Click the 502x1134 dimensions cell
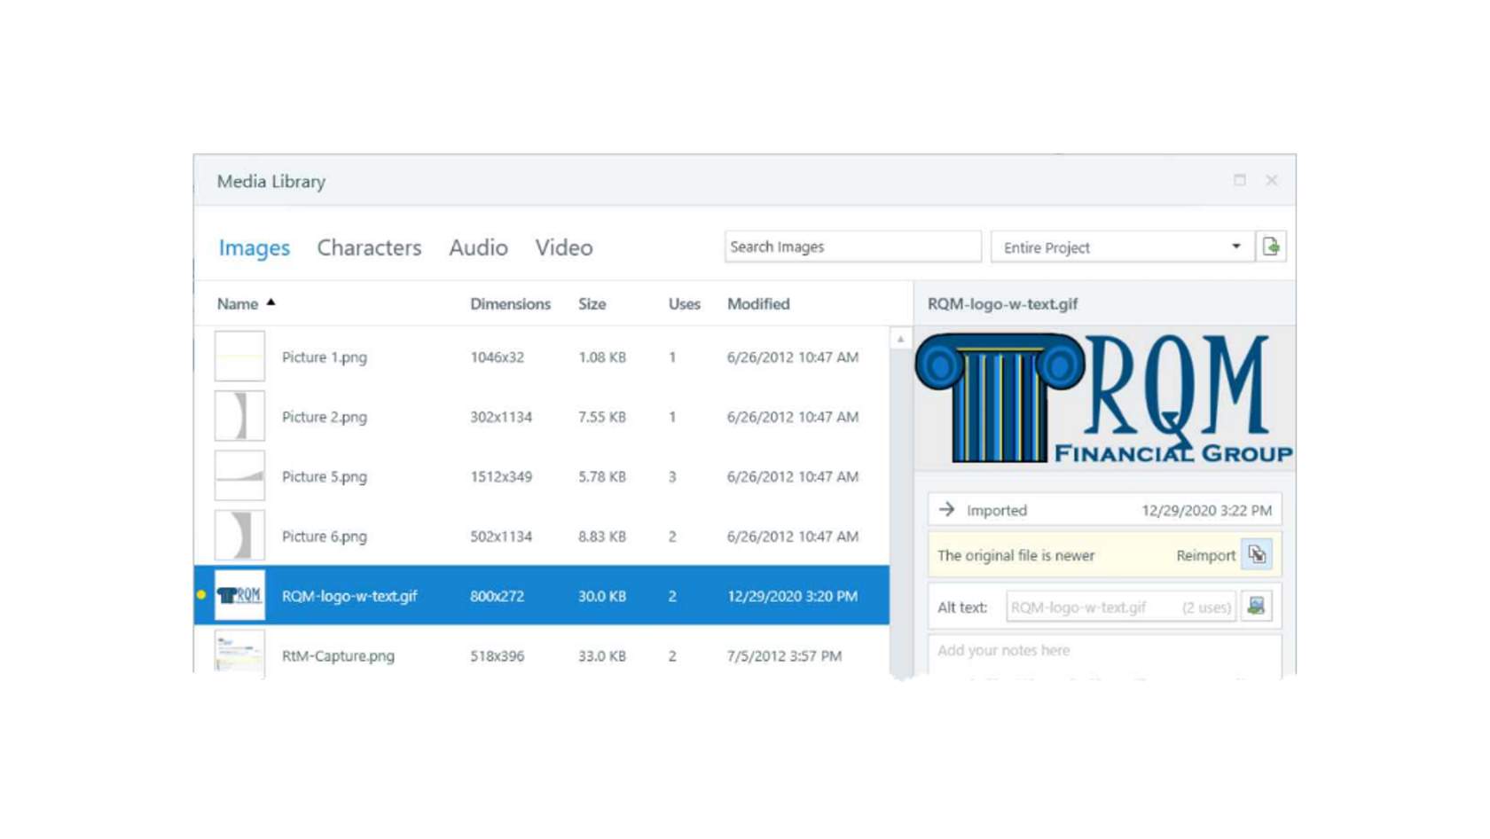The height and width of the screenshot is (839, 1490). point(501,537)
